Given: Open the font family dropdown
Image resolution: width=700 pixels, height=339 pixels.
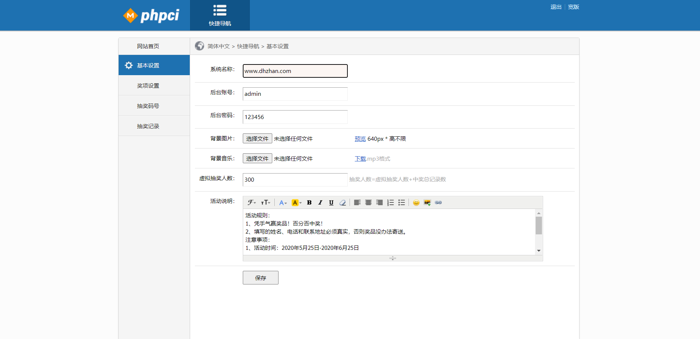Looking at the screenshot, I should pyautogui.click(x=252, y=203).
